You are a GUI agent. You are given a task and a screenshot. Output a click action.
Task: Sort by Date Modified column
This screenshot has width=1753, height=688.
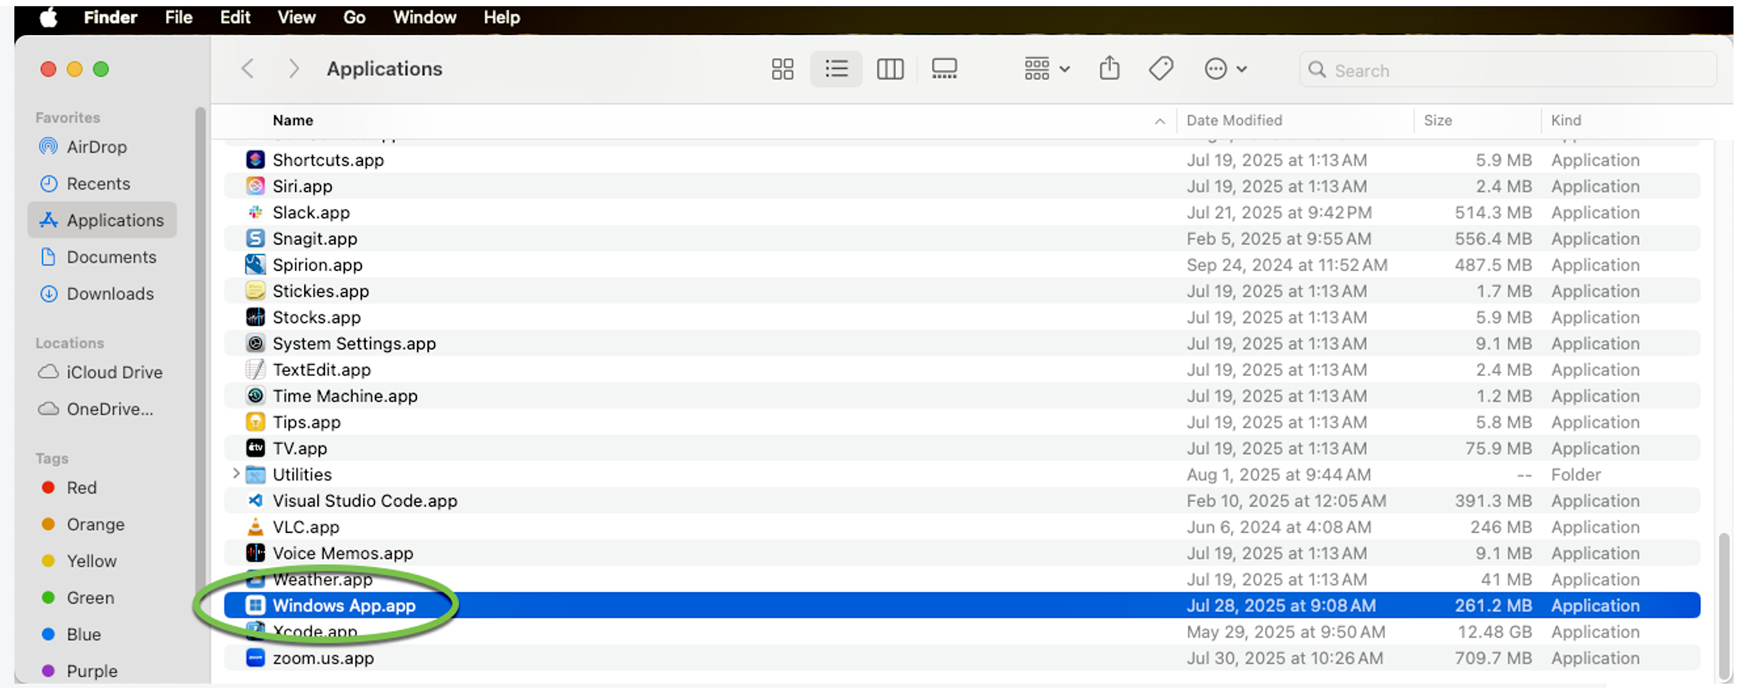click(1234, 120)
